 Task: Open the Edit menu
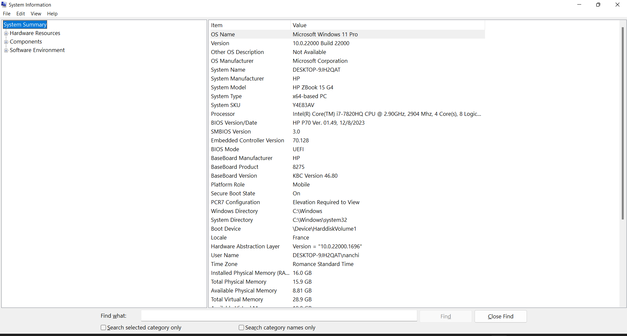pyautogui.click(x=21, y=14)
